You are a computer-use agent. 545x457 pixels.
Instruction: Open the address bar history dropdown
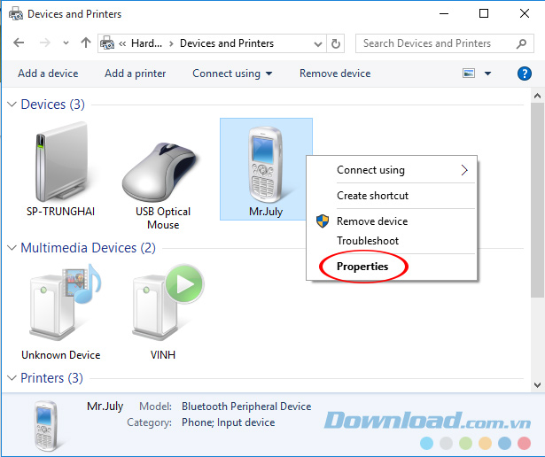[317, 43]
